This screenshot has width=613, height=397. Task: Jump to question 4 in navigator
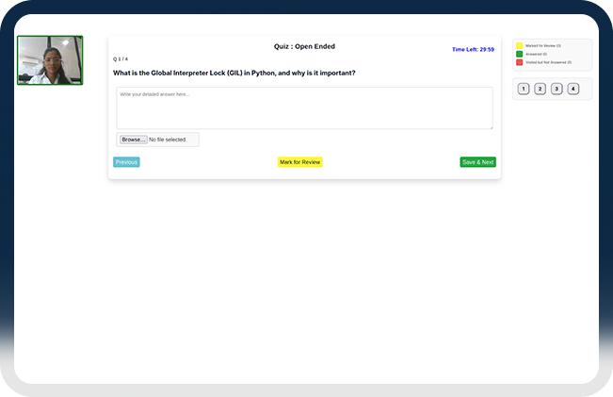[573, 89]
